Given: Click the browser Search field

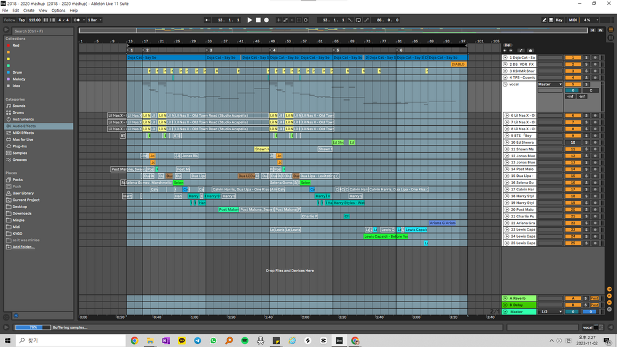Looking at the screenshot, I should click(42, 31).
